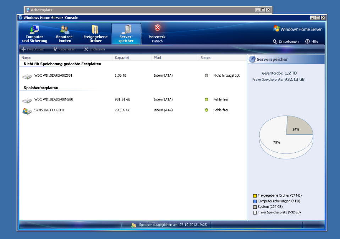Click the Hilfe question mark icon

coord(307,42)
